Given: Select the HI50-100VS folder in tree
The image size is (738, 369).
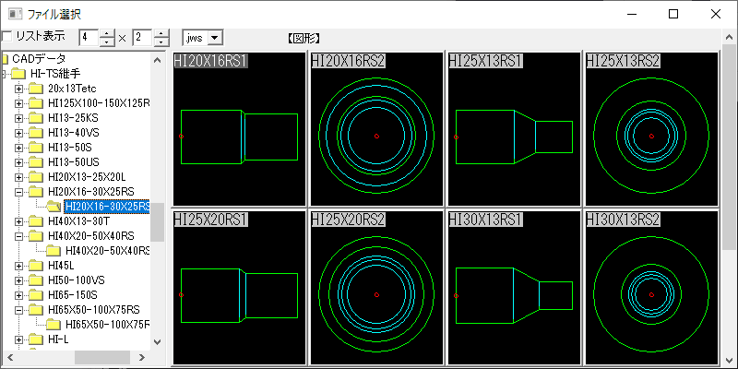Looking at the screenshot, I should coord(76,280).
